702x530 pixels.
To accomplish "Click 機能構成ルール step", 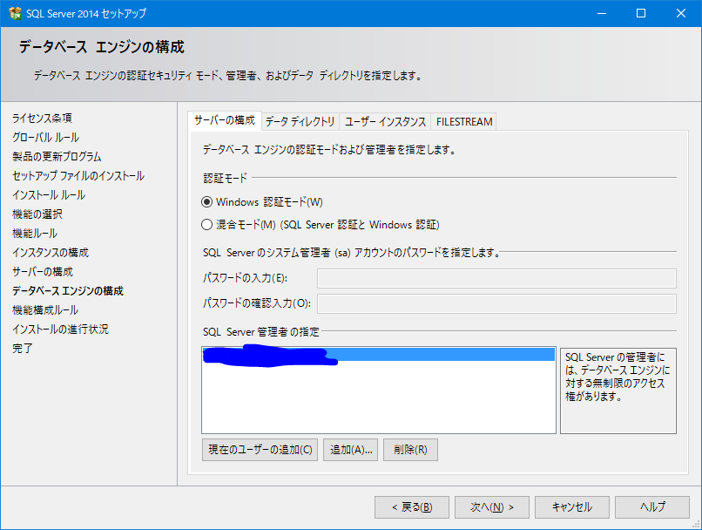I will 45,310.
